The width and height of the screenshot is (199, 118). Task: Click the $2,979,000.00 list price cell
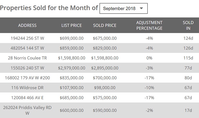[x=71, y=68]
